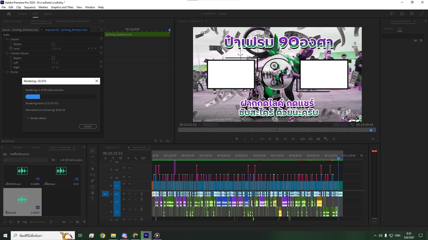Screen dimensions: 428x240
Task: Mute audio track A1
Action: 129,194
